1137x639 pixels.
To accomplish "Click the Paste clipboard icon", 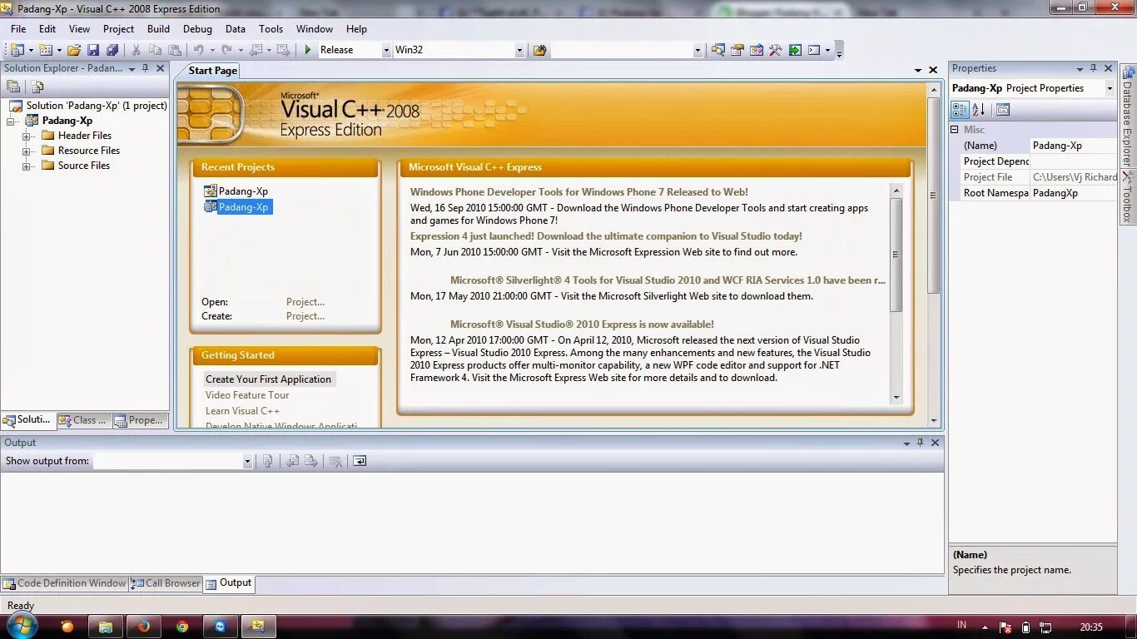I will (174, 50).
